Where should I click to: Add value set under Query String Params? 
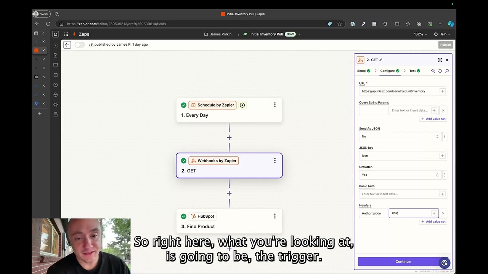click(433, 119)
